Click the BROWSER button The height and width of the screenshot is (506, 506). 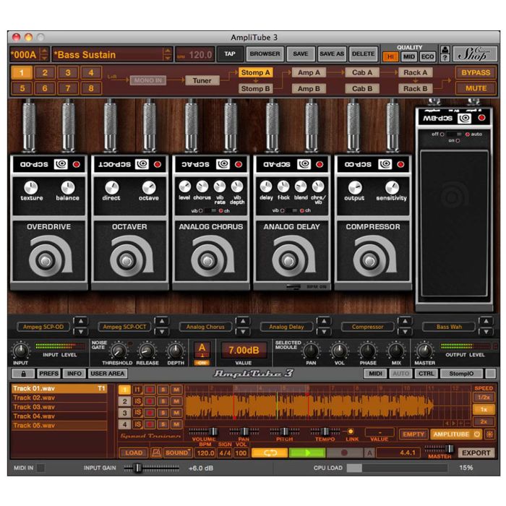tap(265, 54)
